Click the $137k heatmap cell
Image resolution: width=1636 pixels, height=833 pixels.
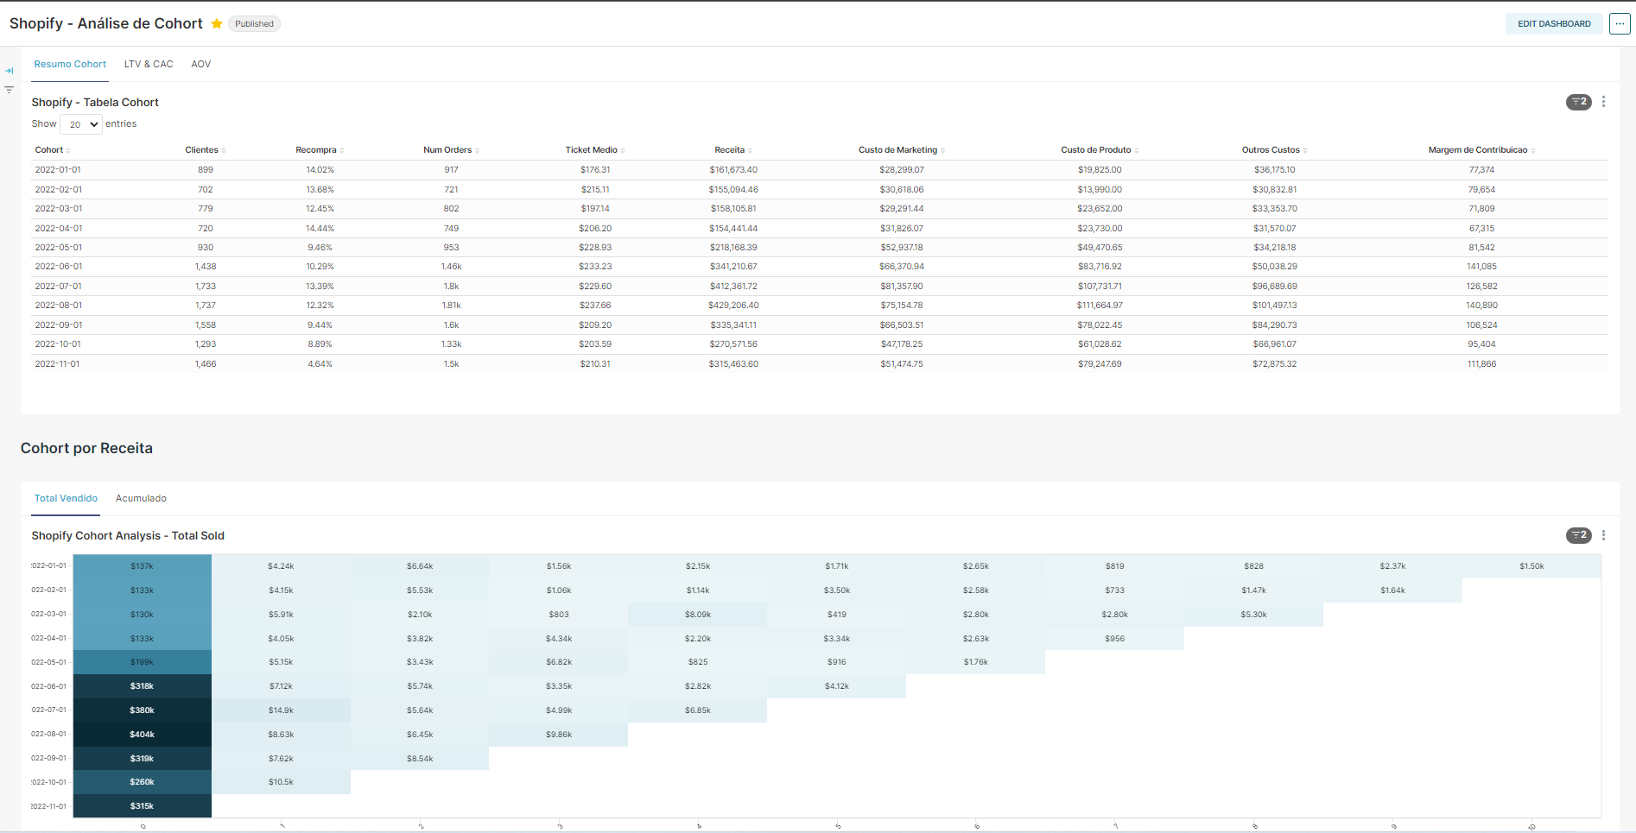pos(142,566)
